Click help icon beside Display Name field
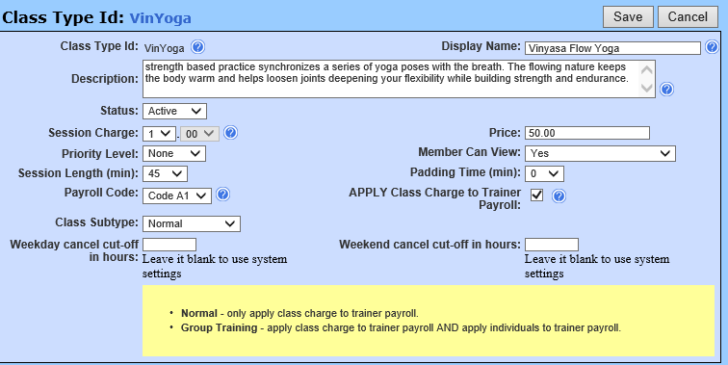Screen dimensions: 728x365 coord(712,47)
